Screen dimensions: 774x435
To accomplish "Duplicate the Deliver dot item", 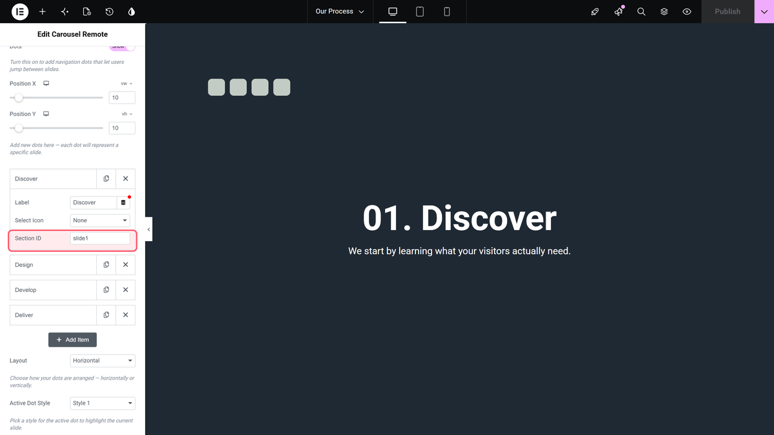I will (106, 315).
